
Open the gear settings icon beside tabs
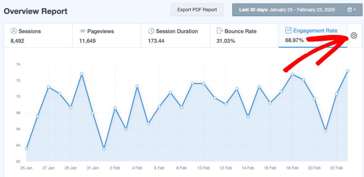[x=353, y=36]
